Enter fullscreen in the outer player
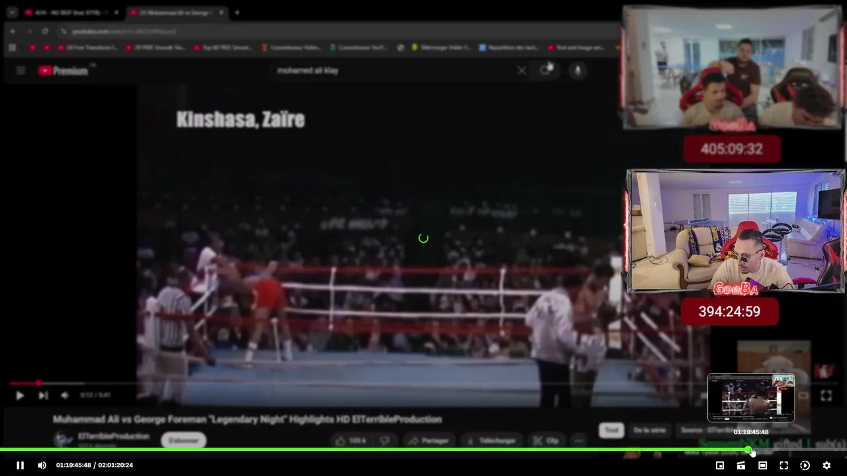Screen dimensions: 847x476 click(783, 465)
